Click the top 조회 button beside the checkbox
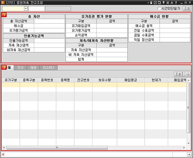193x158 pixels. [187, 9]
